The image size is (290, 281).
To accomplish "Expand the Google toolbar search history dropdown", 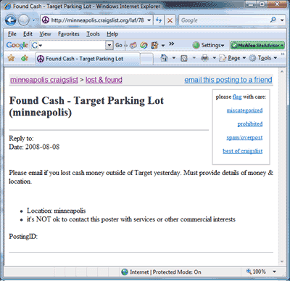I will pos(109,45).
